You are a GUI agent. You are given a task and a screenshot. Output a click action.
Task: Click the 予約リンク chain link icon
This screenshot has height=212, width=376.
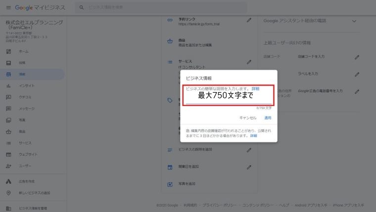pyautogui.click(x=170, y=20)
